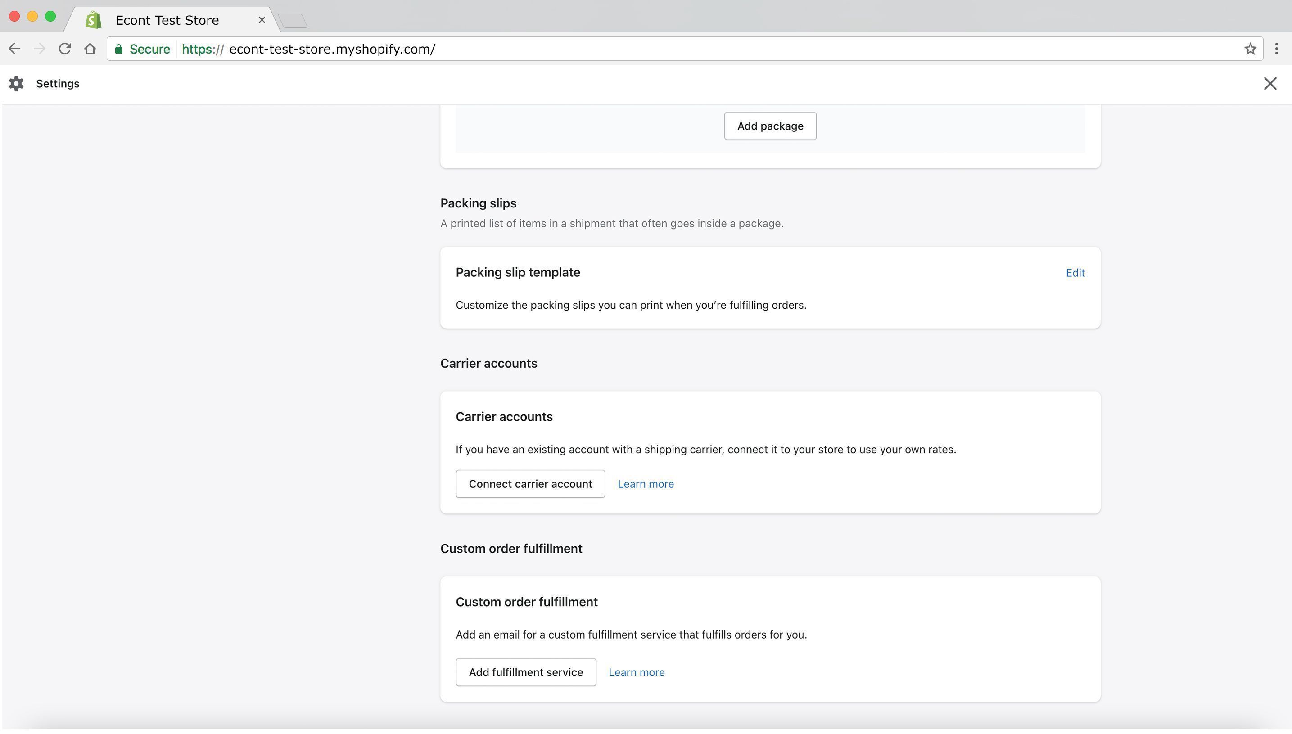Click Connect carrier account button
This screenshot has height=734, width=1292.
[x=530, y=484]
